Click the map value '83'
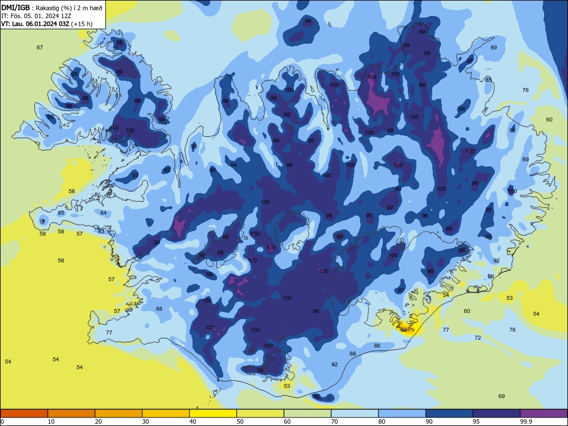This screenshot has height=426, width=568. (101, 231)
